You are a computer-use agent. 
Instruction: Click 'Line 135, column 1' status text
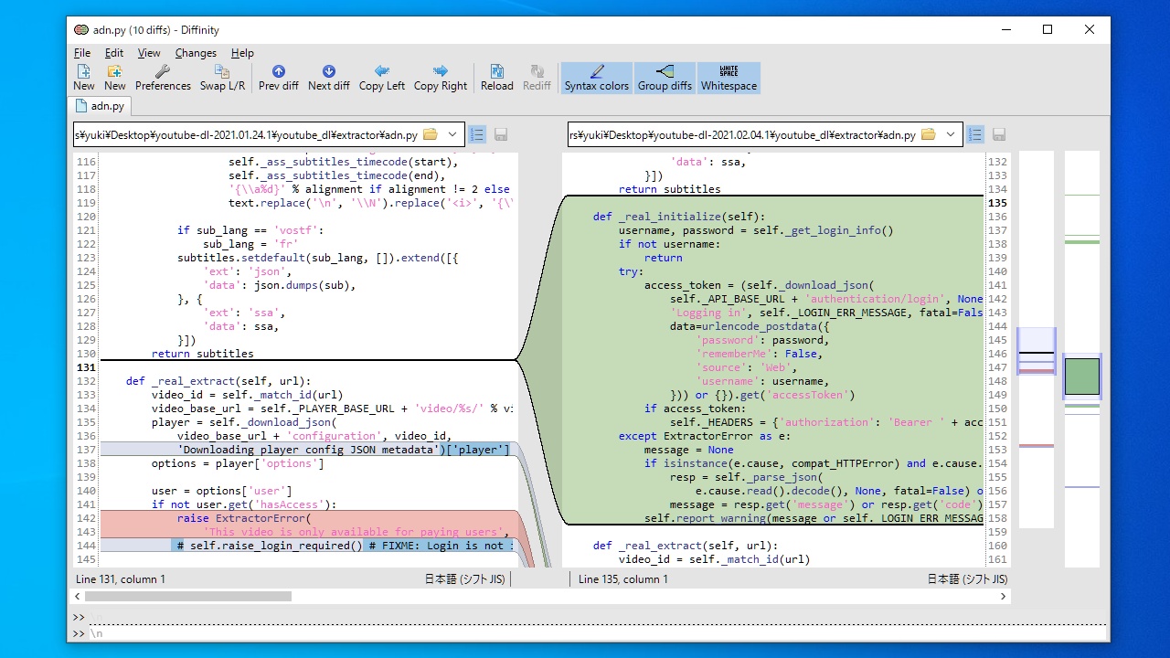(623, 579)
